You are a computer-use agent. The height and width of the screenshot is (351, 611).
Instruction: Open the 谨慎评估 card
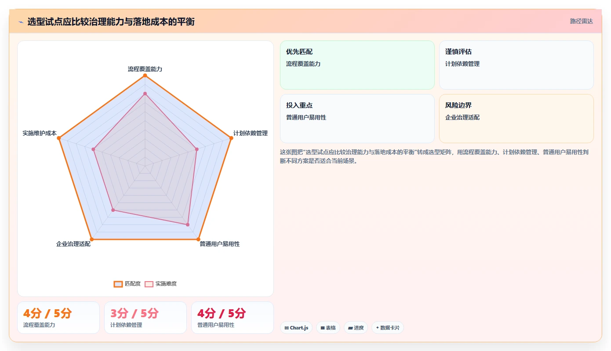click(x=516, y=65)
